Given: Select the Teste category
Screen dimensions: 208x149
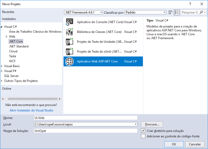Looking at the screenshot, I should [12, 56].
